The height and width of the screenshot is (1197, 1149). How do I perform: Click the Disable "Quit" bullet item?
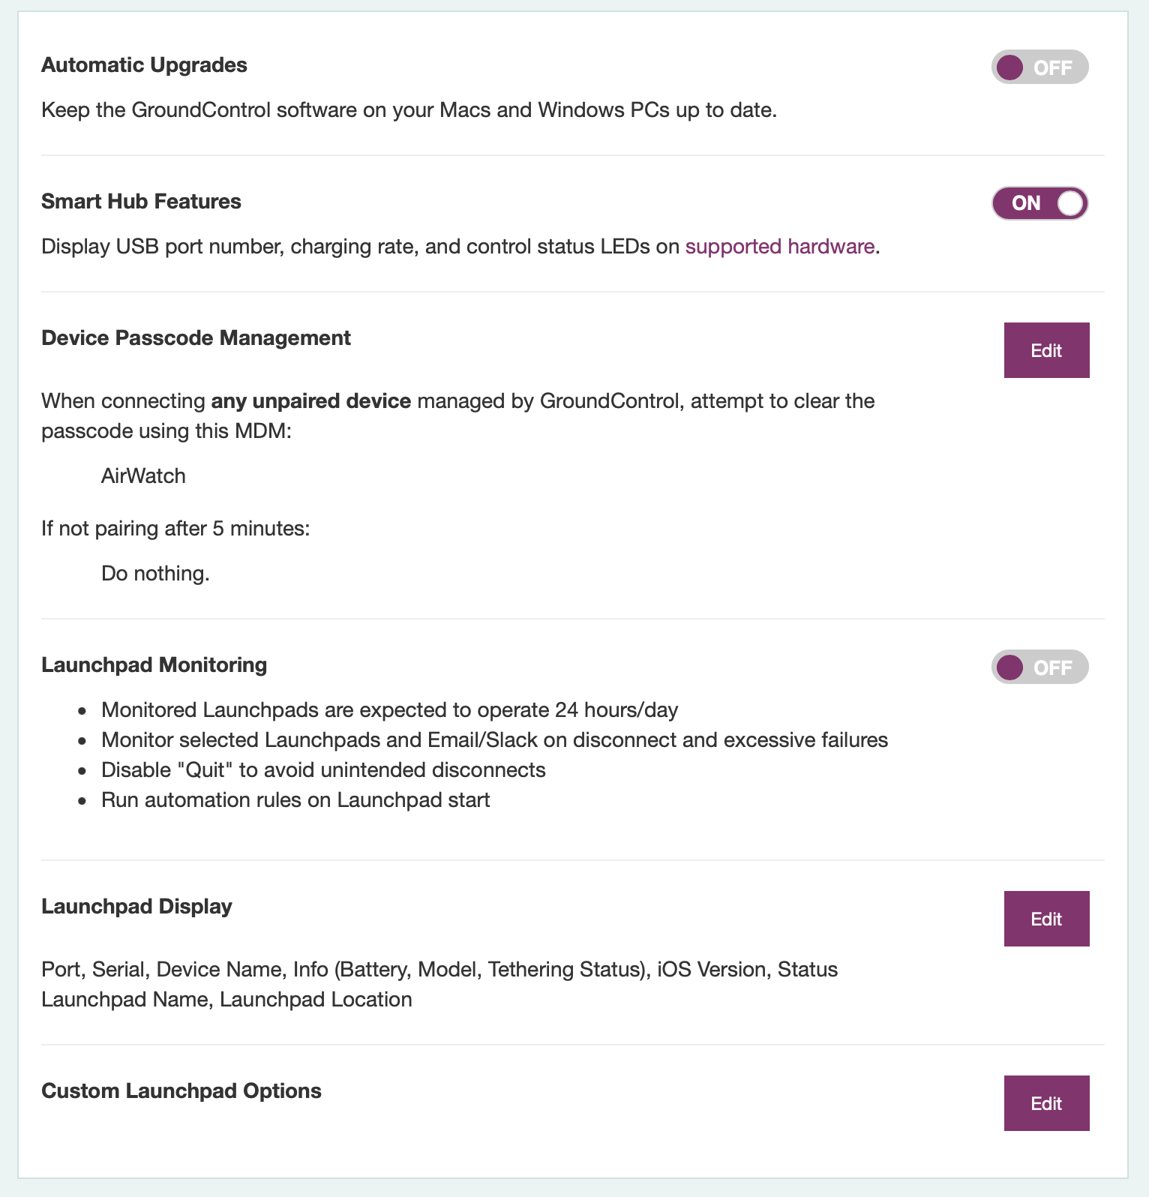pos(323,770)
